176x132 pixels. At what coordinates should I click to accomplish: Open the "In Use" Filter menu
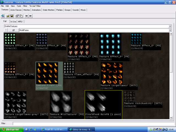(35, 6)
